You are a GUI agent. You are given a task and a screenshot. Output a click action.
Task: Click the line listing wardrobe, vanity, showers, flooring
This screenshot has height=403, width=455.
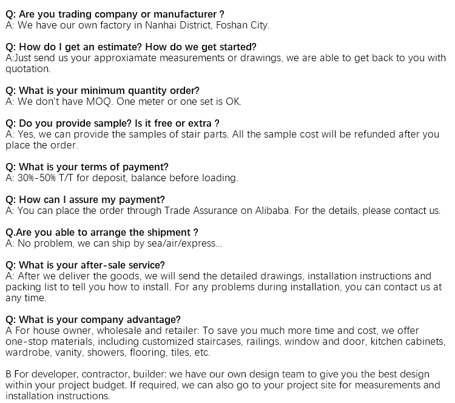pos(107,353)
